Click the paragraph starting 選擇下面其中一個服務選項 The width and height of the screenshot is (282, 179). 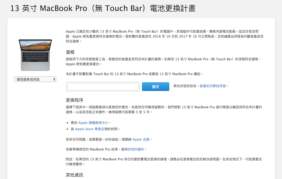coord(164,109)
